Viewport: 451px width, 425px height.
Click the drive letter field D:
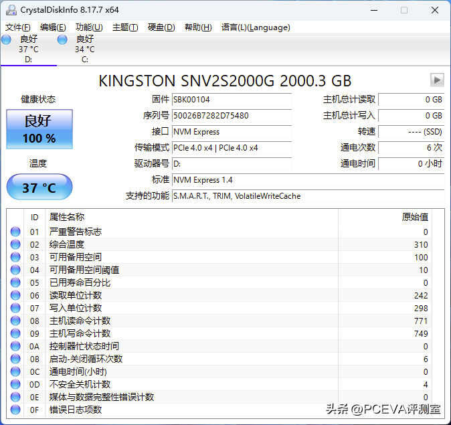click(x=232, y=164)
